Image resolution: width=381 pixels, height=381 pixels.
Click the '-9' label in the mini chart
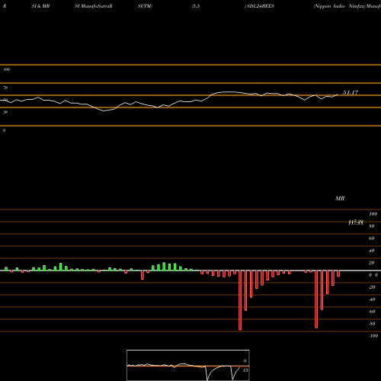click(x=245, y=361)
